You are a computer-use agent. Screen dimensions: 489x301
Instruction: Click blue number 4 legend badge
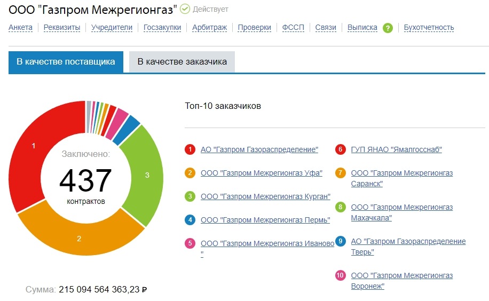[190, 220]
